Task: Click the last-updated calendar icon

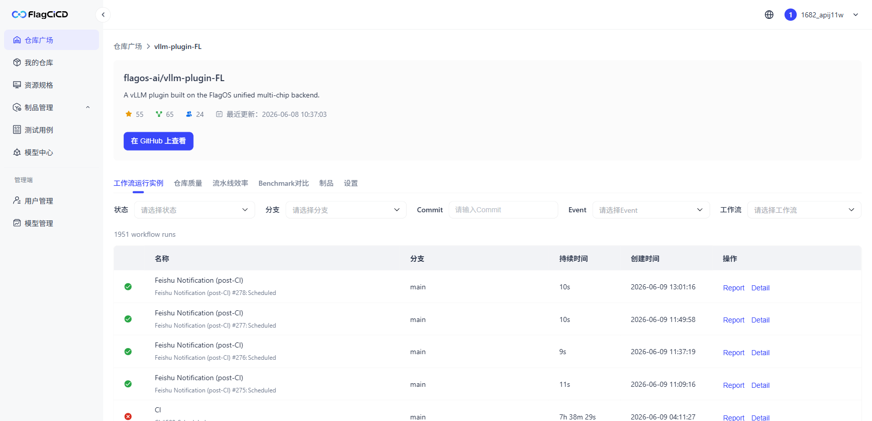Action: (x=219, y=114)
